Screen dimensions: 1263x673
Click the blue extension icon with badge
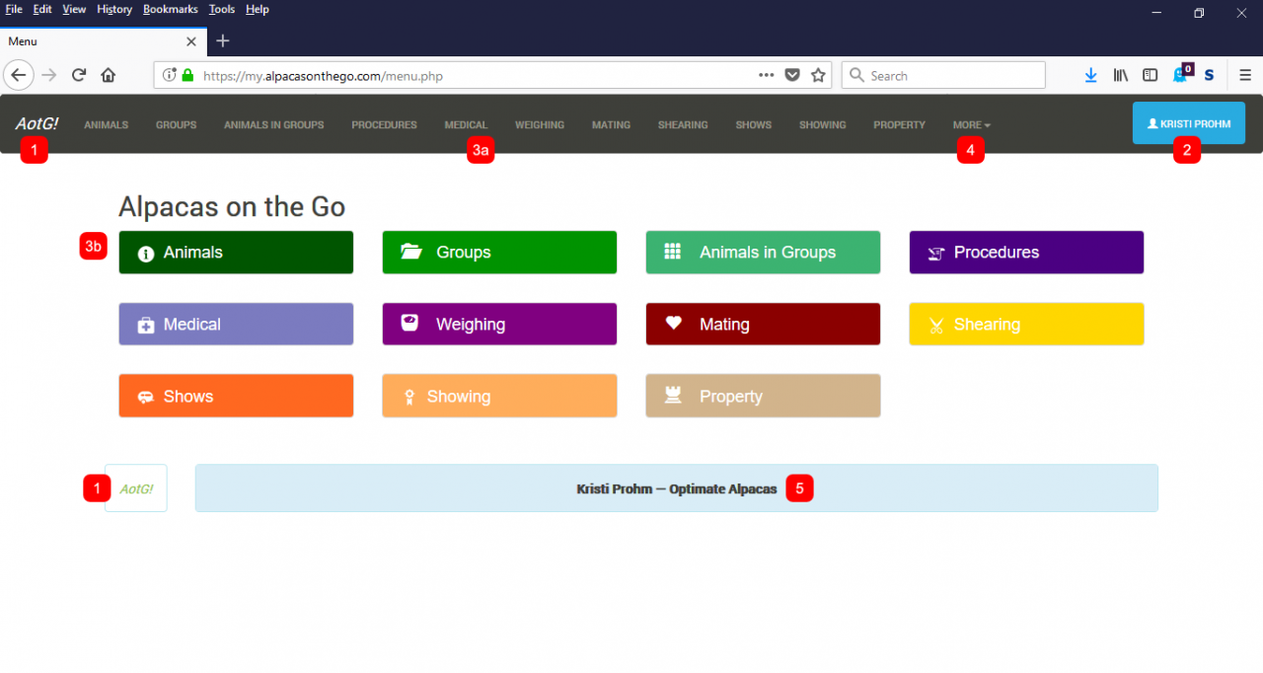[x=1180, y=74]
